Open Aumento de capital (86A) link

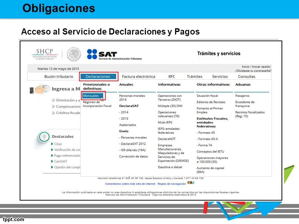click(210, 170)
